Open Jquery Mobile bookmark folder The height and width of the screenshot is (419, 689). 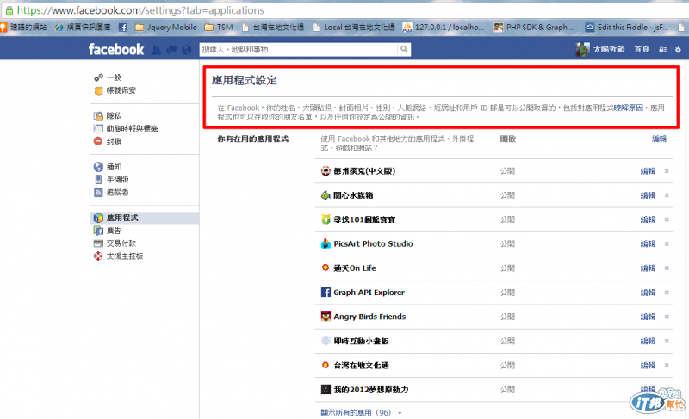click(x=166, y=28)
